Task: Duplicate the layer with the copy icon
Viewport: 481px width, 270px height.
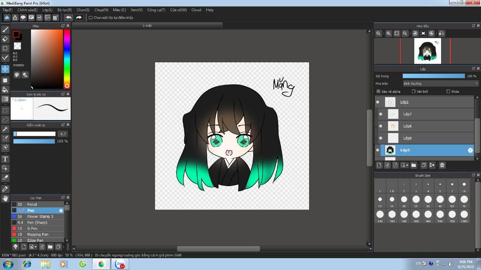Action: pyautogui.click(x=424, y=165)
